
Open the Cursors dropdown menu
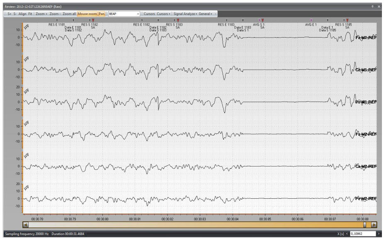point(163,14)
